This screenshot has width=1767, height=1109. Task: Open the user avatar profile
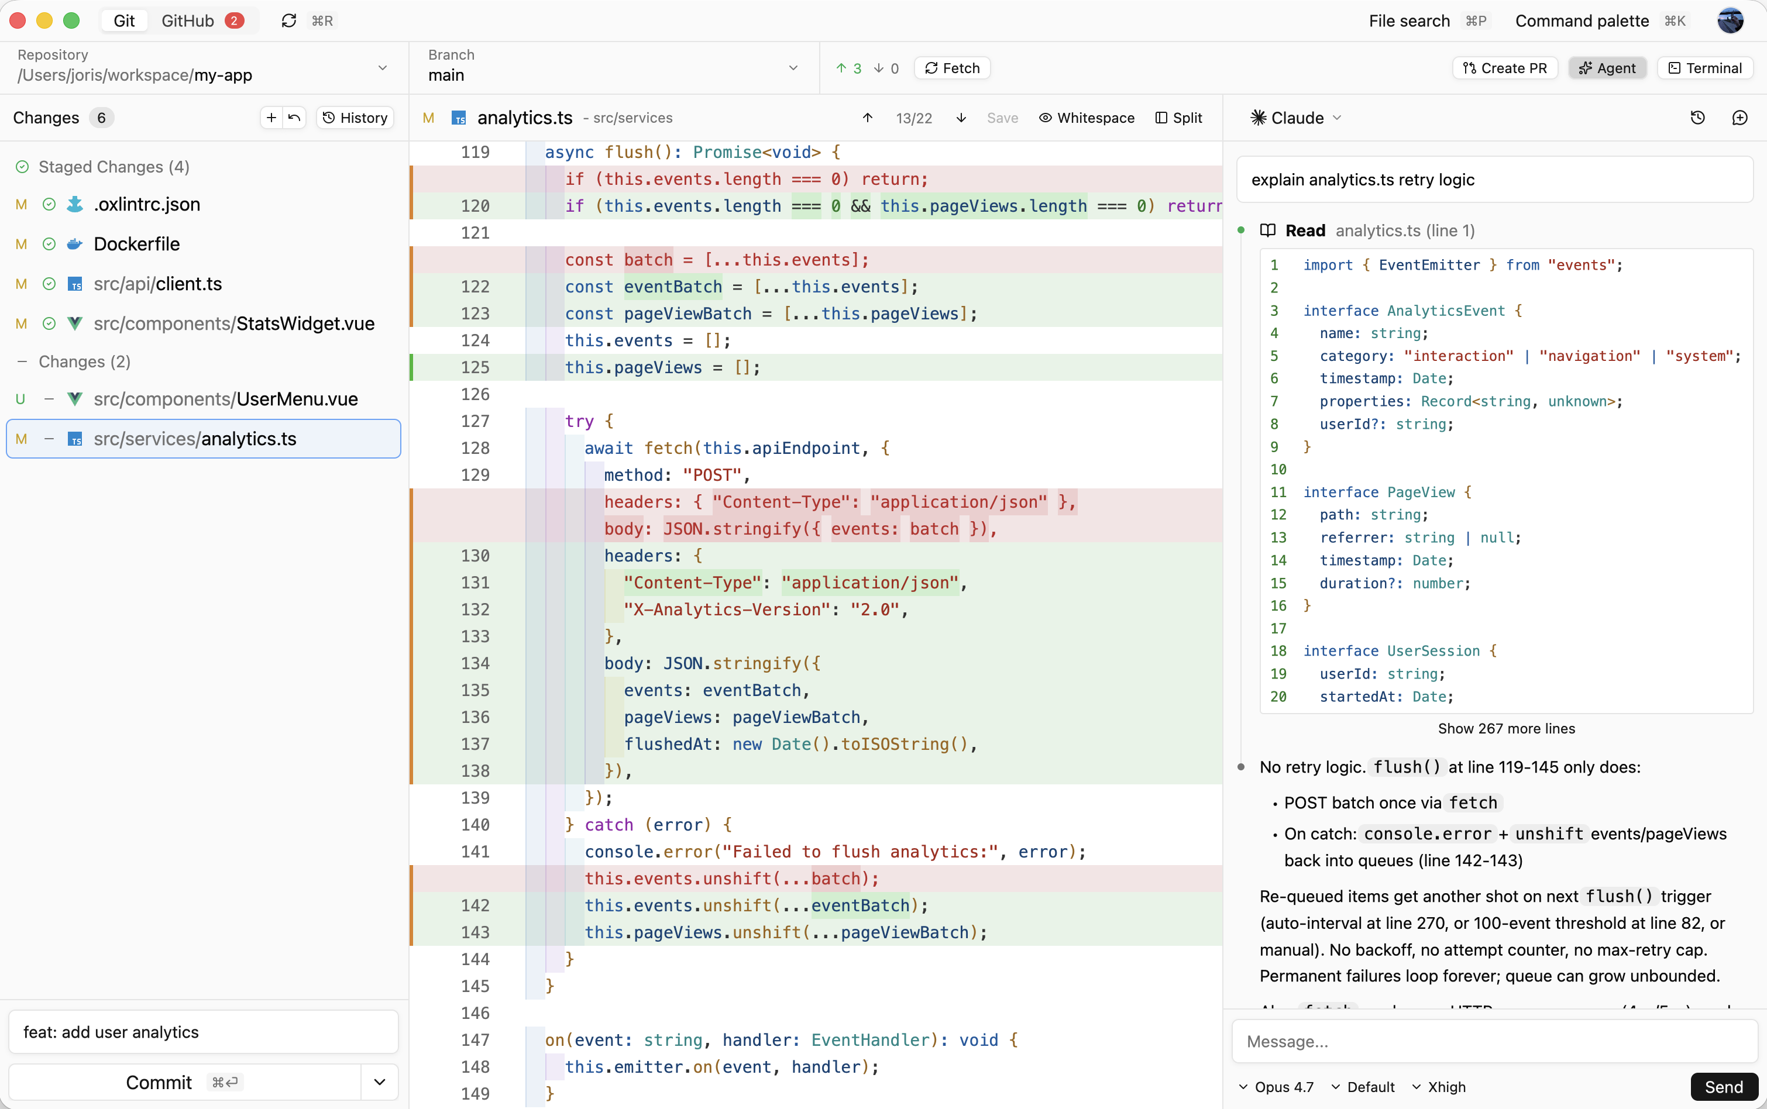1730,20
